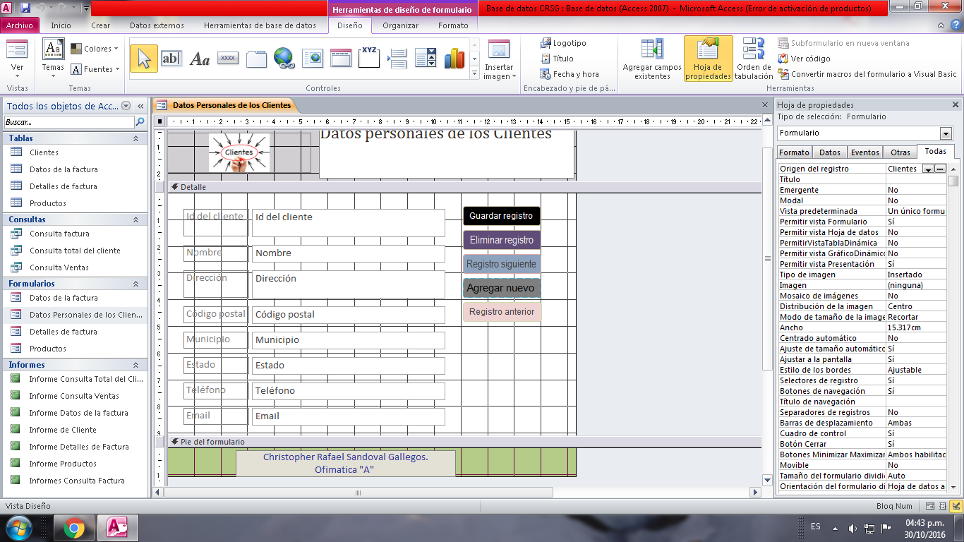Image resolution: width=964 pixels, height=542 pixels.
Task: Click Agregar campos existentes icon
Action: pyautogui.click(x=651, y=53)
